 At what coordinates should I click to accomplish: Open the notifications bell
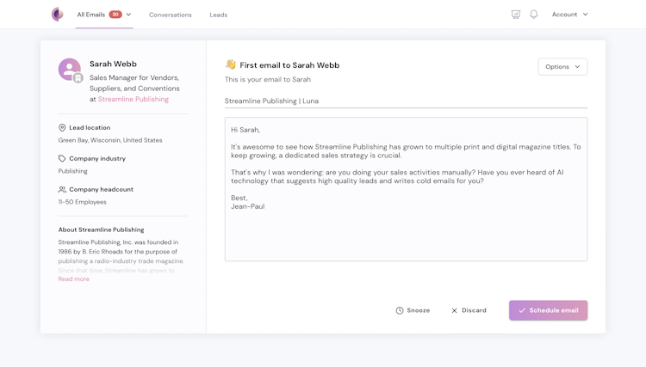tap(534, 15)
